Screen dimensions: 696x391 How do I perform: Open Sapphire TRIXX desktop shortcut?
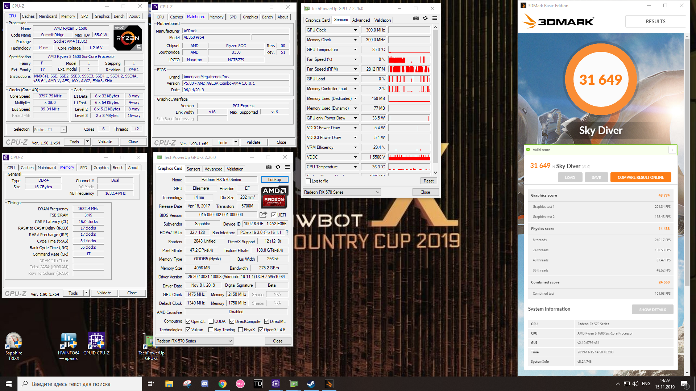click(x=14, y=346)
